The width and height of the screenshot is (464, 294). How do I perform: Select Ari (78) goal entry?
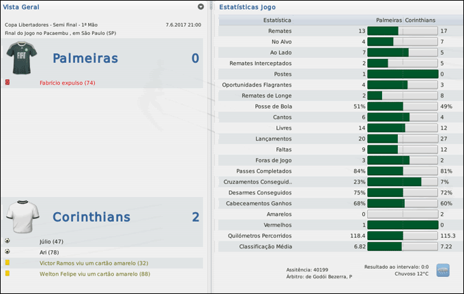coord(48,252)
